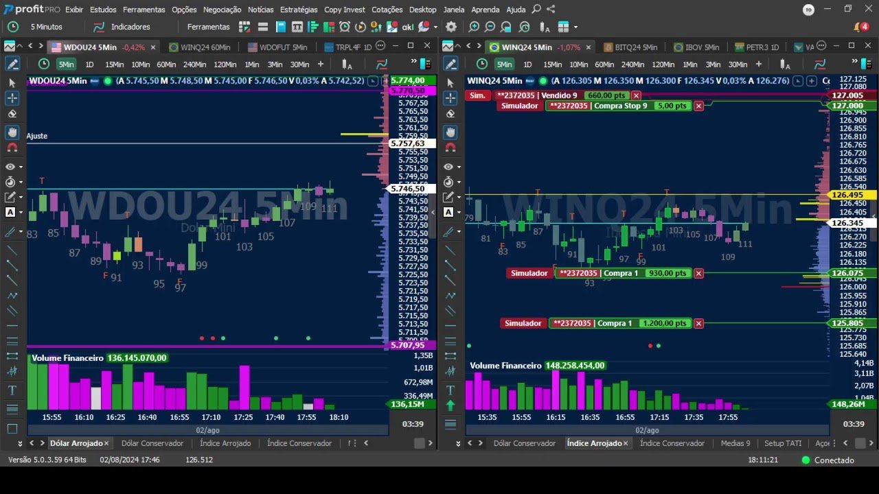Open the notifications bell with badge 4
Viewport: 879px width, 494px height.
pos(860,27)
